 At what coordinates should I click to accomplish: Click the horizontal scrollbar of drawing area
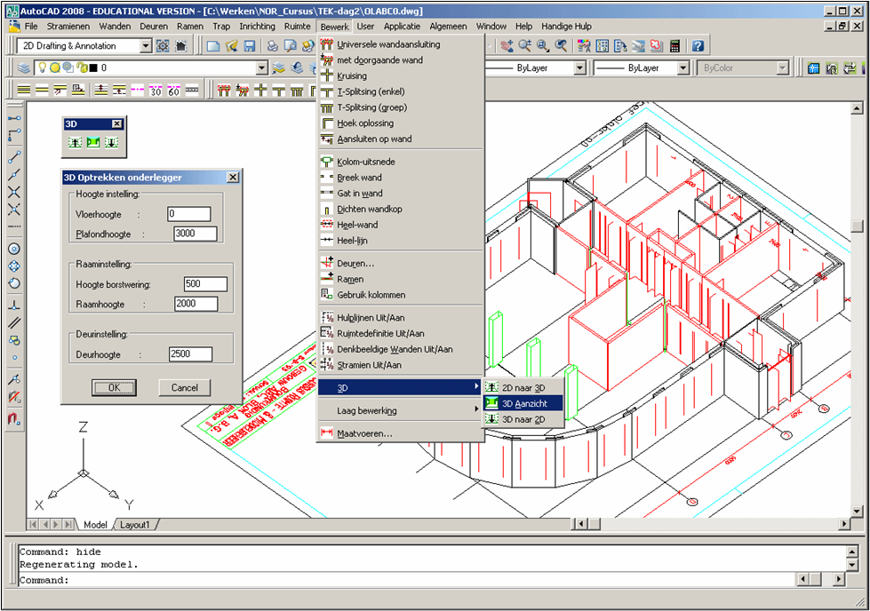(712, 523)
